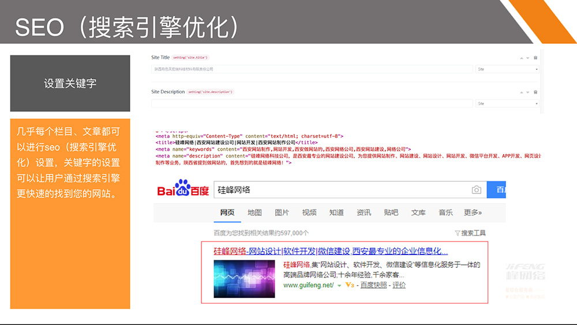Move Site Description setting up

(522, 92)
